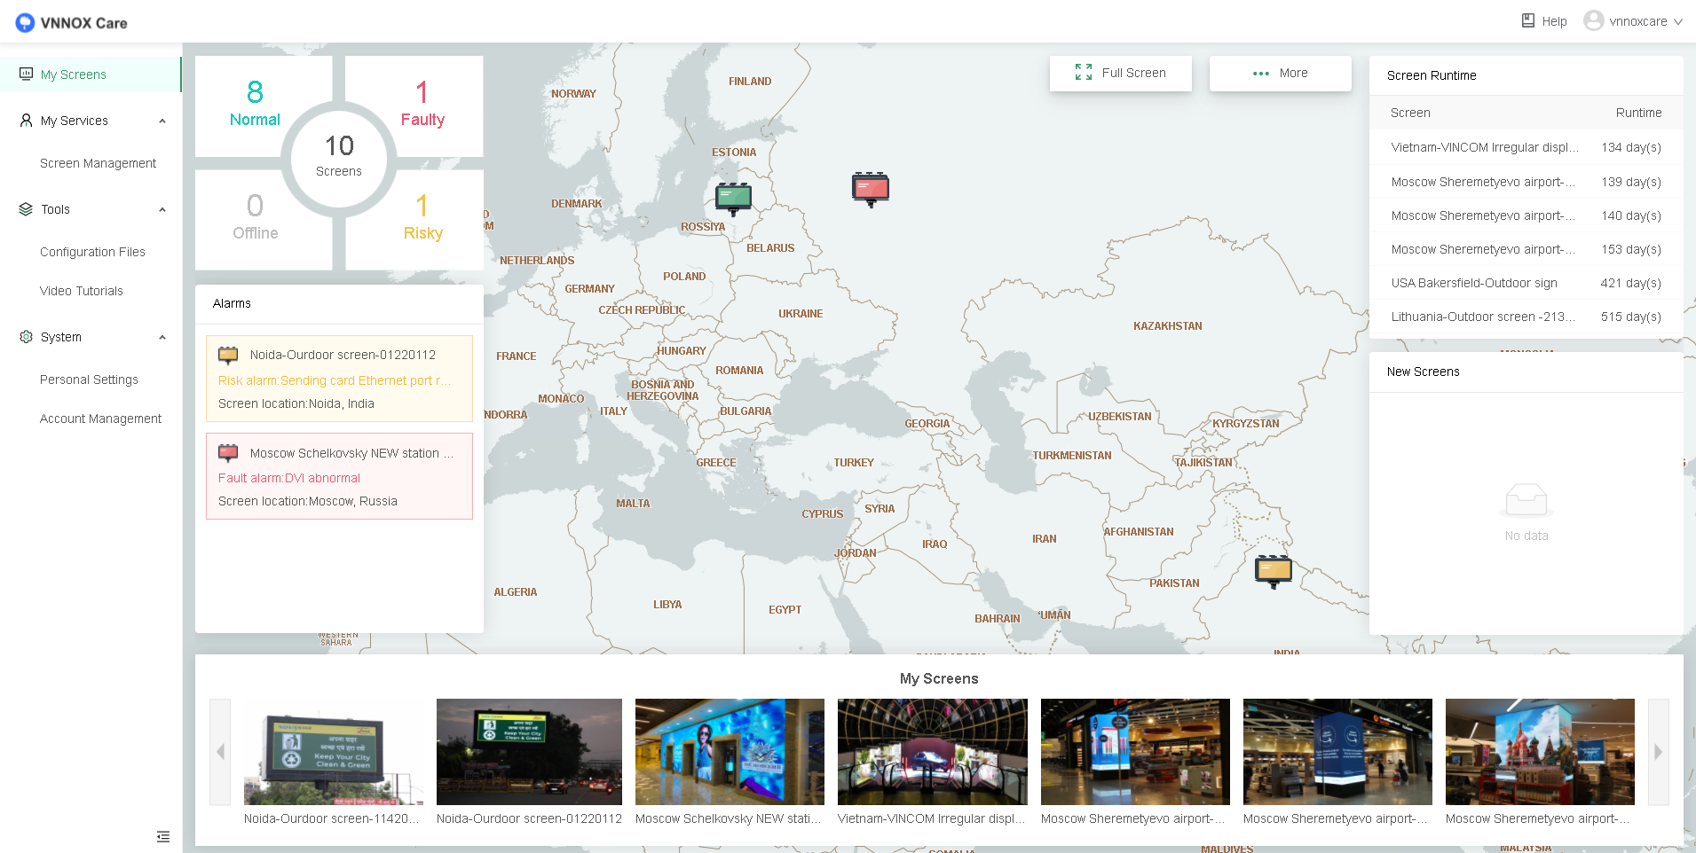
Task: Open Screen Management from sidebar
Action: coord(98,163)
